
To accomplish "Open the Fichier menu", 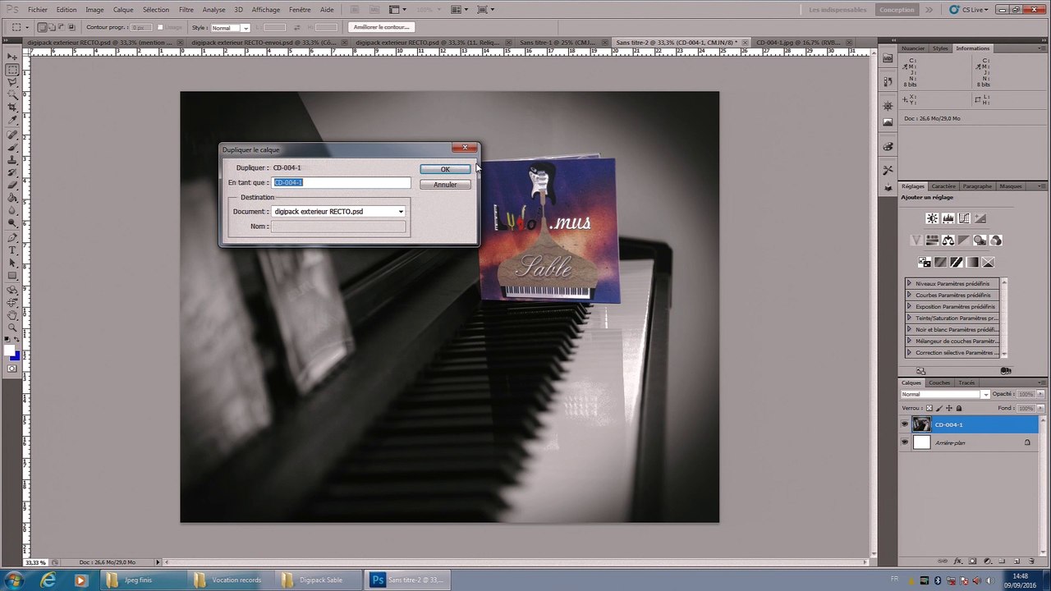I will (37, 10).
